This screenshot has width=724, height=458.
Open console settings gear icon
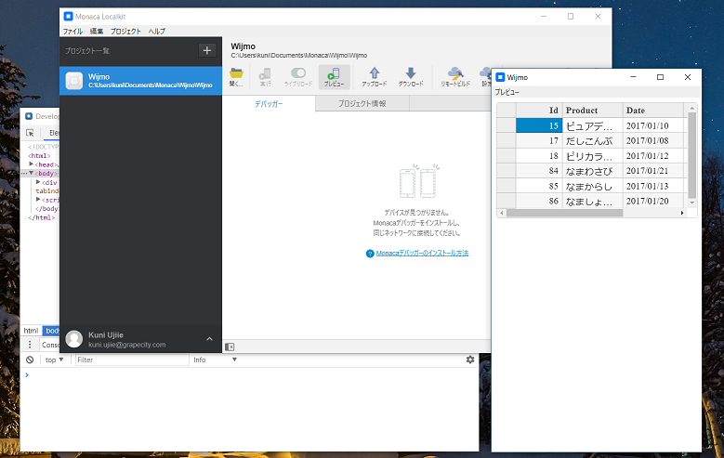(470, 360)
